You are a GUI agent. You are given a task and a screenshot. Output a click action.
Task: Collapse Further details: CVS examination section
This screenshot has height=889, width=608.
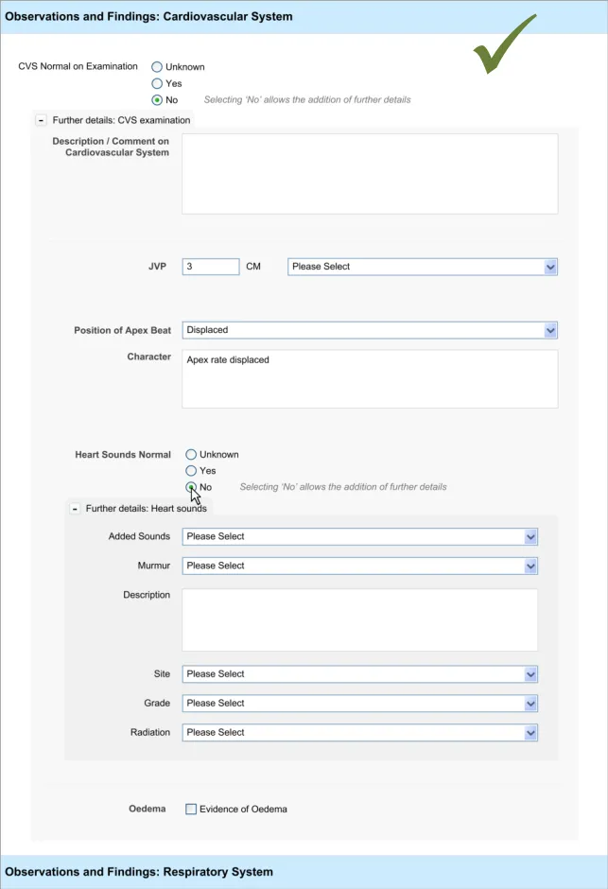click(41, 120)
